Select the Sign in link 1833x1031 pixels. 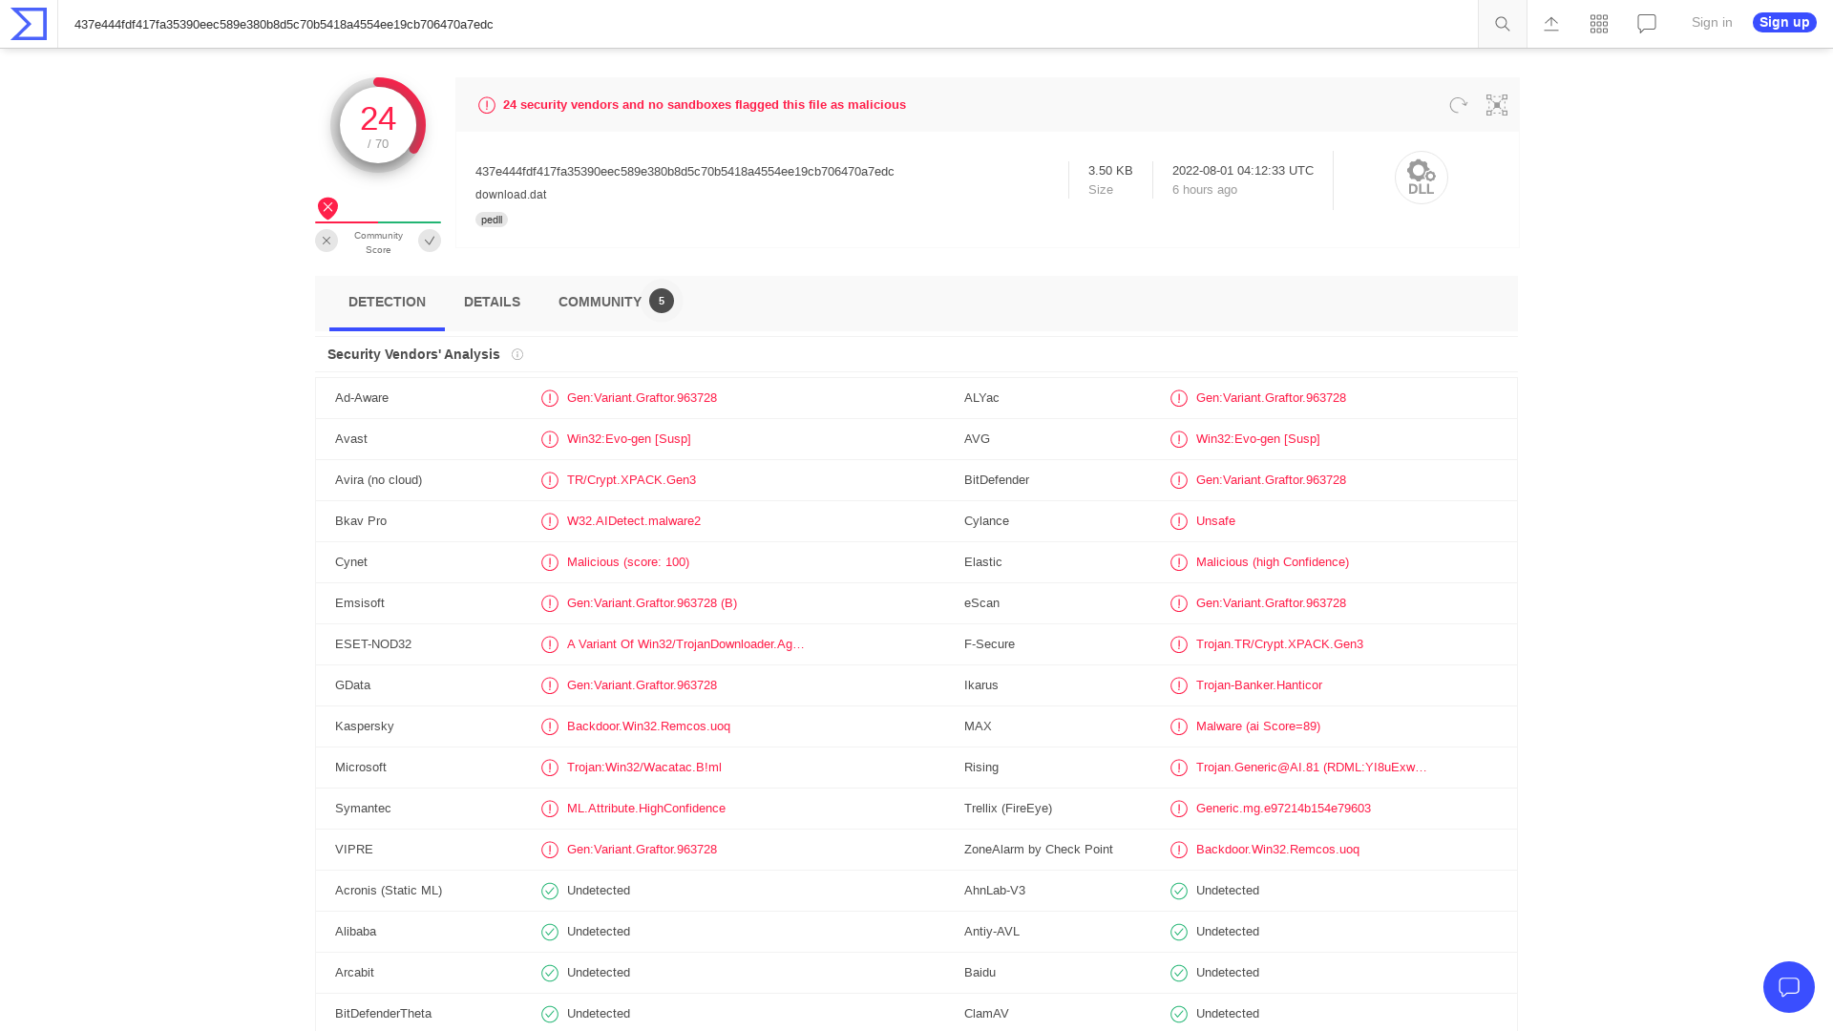tap(1711, 22)
